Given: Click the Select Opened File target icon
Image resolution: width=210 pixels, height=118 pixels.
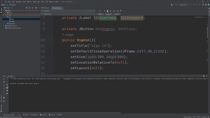Looking at the screenshot, I should 27,8.
